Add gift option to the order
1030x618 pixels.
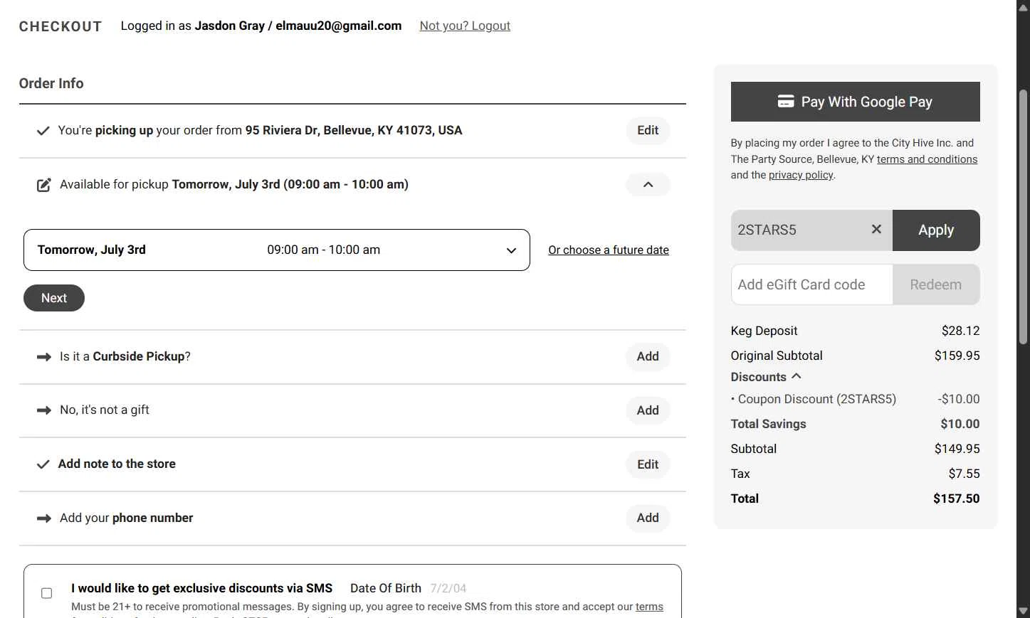point(648,410)
